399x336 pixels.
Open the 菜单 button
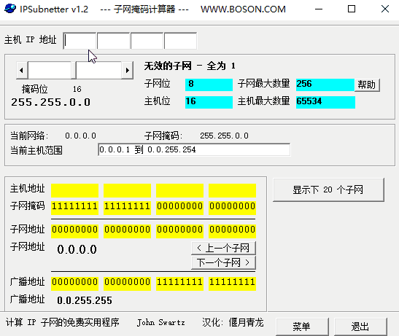(x=302, y=327)
